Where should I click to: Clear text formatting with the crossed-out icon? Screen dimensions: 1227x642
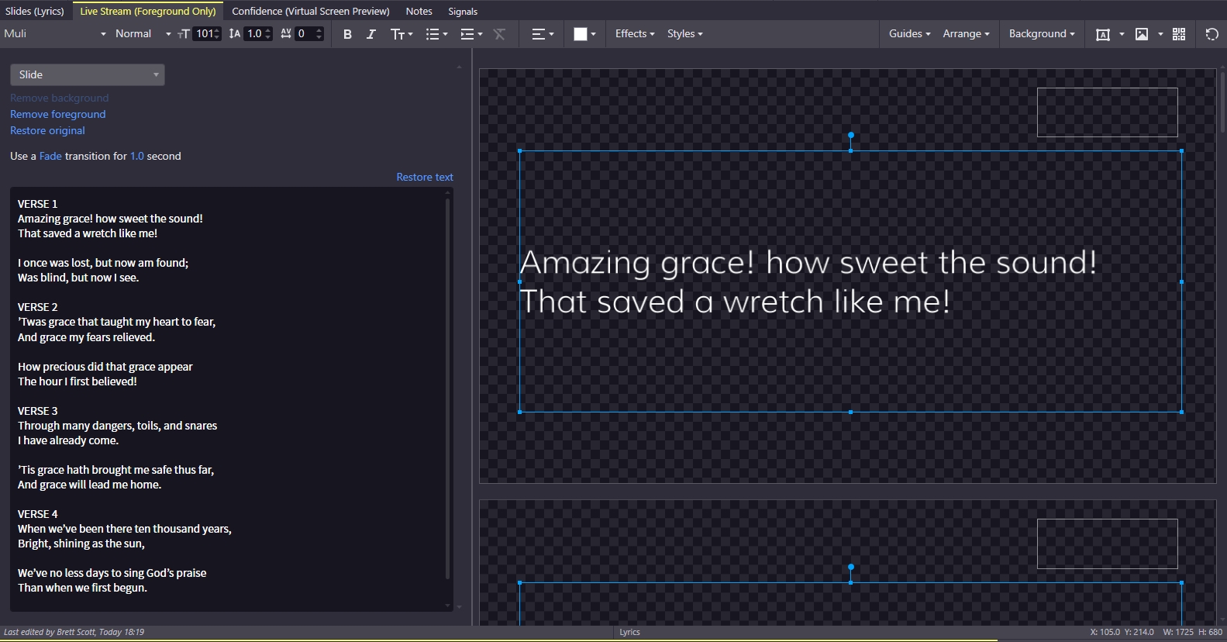point(499,34)
